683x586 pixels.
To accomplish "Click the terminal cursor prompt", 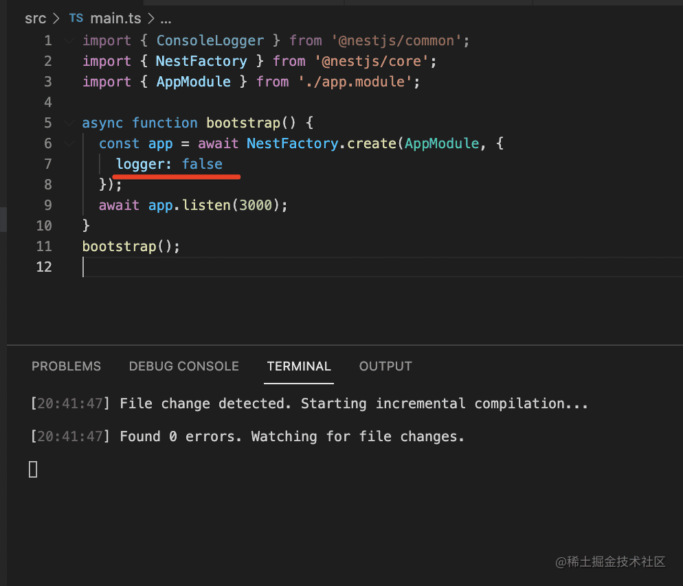I will tap(33, 469).
